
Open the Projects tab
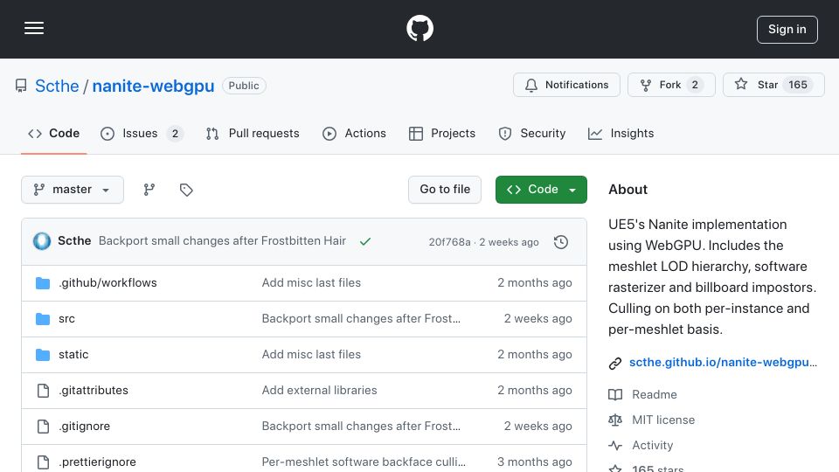point(441,133)
